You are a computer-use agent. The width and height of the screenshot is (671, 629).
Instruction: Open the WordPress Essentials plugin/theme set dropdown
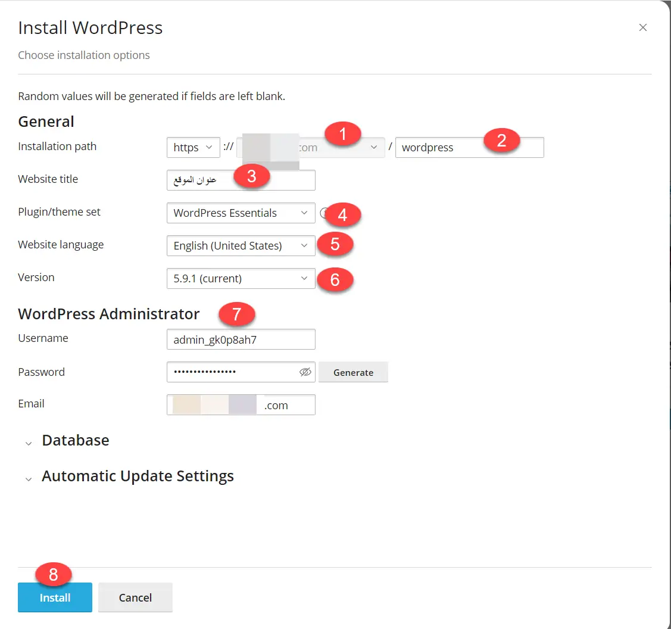point(241,213)
